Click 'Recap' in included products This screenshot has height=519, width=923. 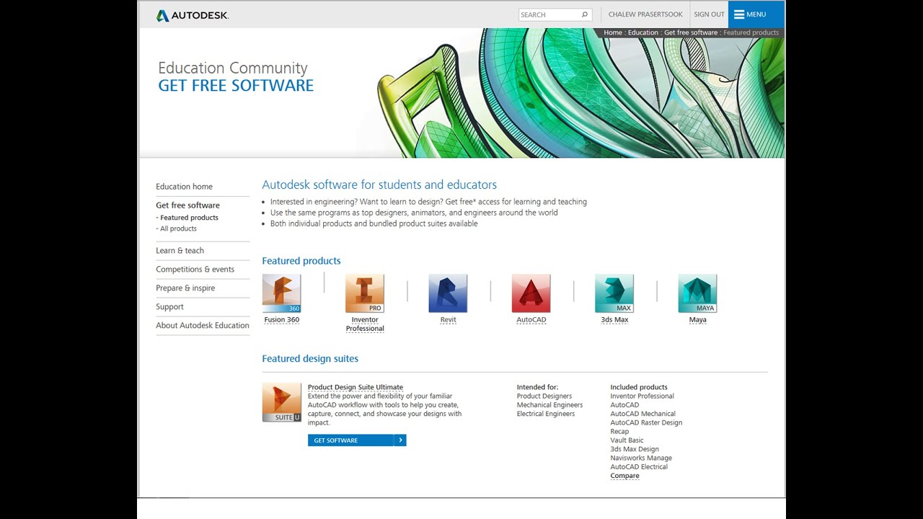click(619, 432)
